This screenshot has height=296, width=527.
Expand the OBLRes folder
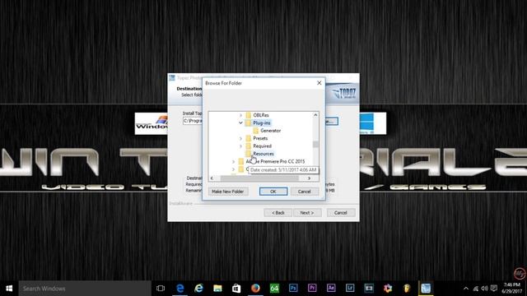(240, 115)
